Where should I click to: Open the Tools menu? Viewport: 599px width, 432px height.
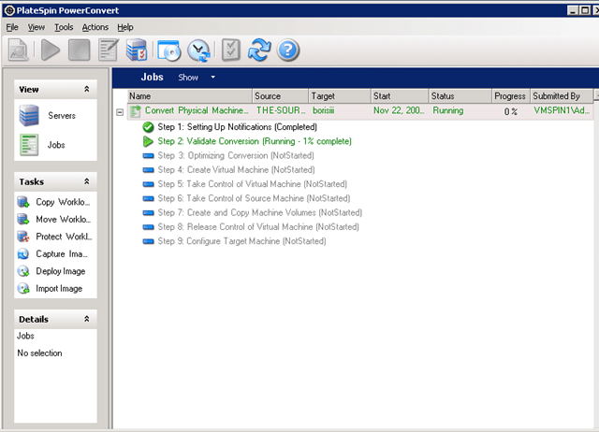[64, 27]
